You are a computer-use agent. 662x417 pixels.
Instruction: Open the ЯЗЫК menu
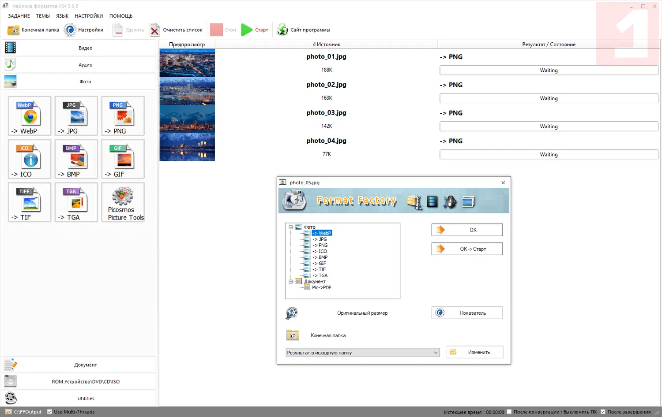(62, 16)
